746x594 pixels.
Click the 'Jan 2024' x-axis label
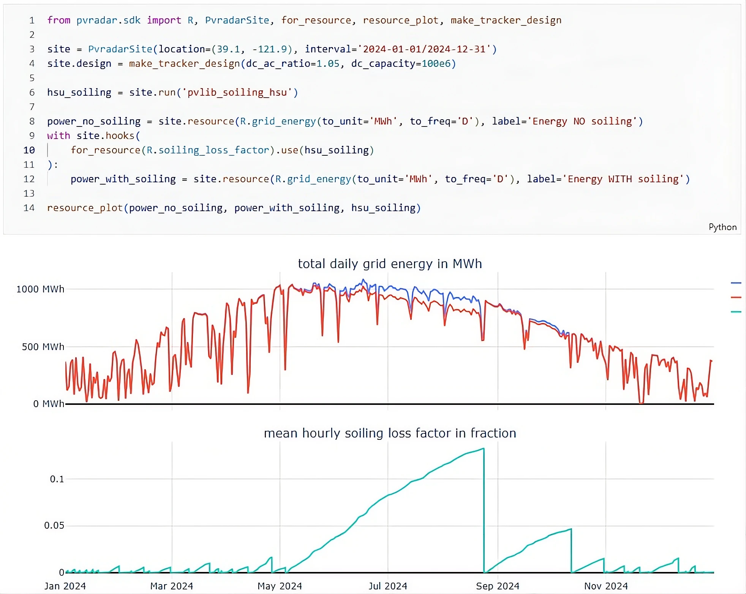point(65,586)
